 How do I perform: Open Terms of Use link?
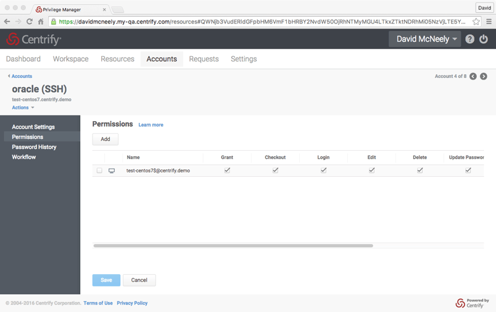(x=98, y=303)
